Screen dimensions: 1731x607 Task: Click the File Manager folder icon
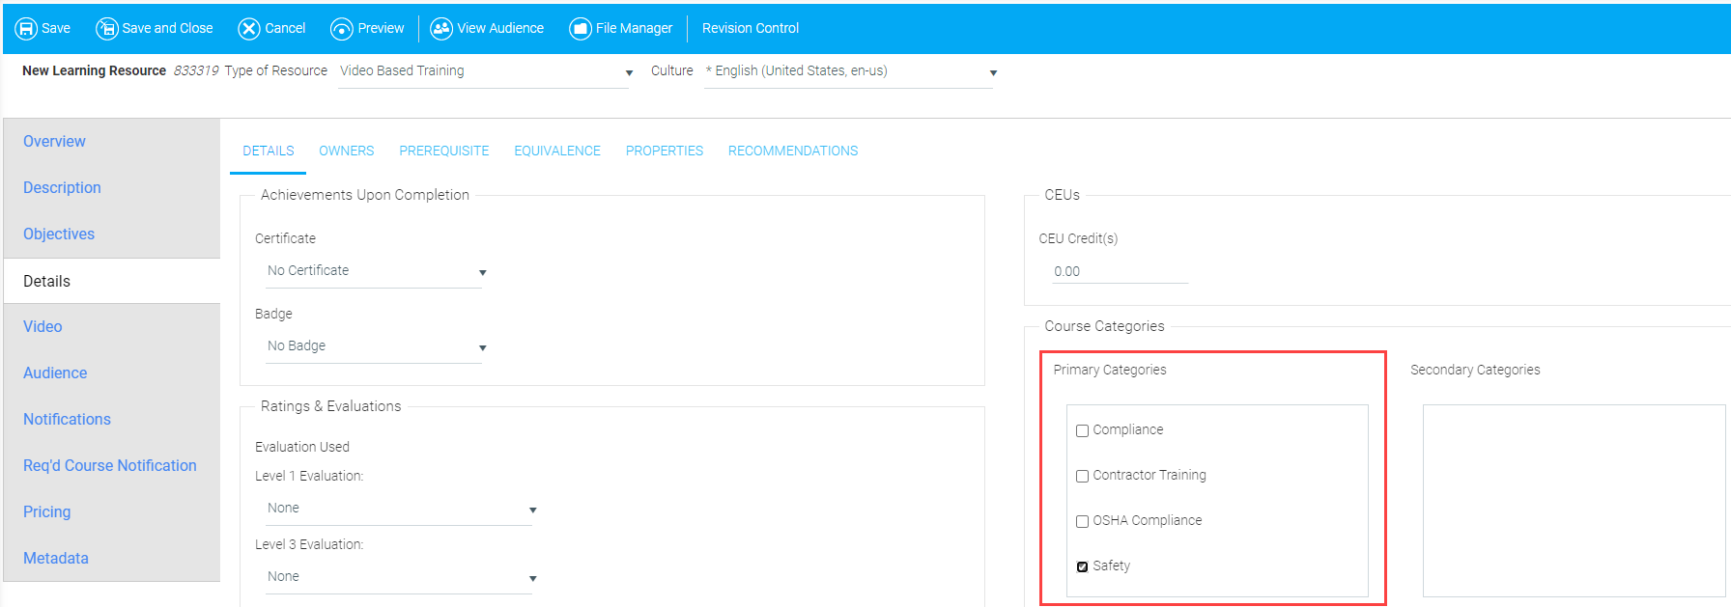pyautogui.click(x=580, y=29)
